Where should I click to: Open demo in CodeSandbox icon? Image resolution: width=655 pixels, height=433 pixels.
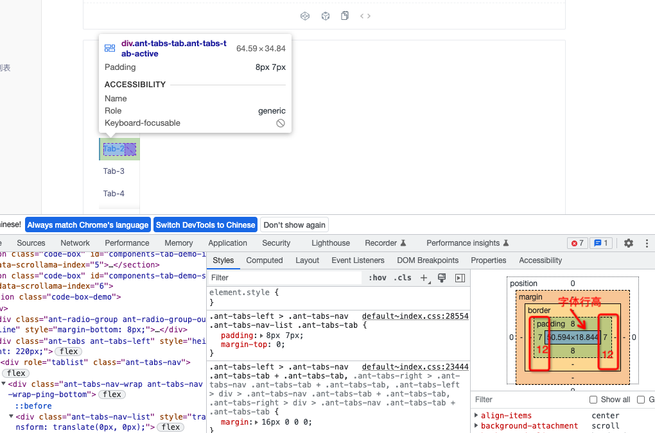click(x=305, y=16)
